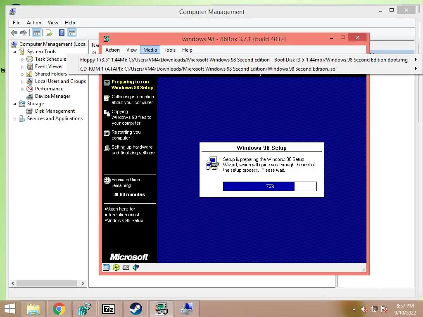Click the network tray icon
This screenshot has height=317, width=423.
click(x=374, y=309)
